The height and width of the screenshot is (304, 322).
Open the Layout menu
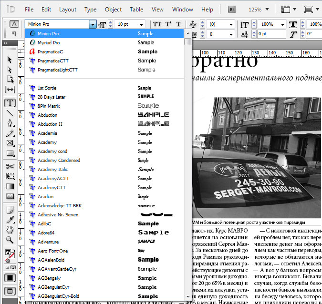[68, 10]
